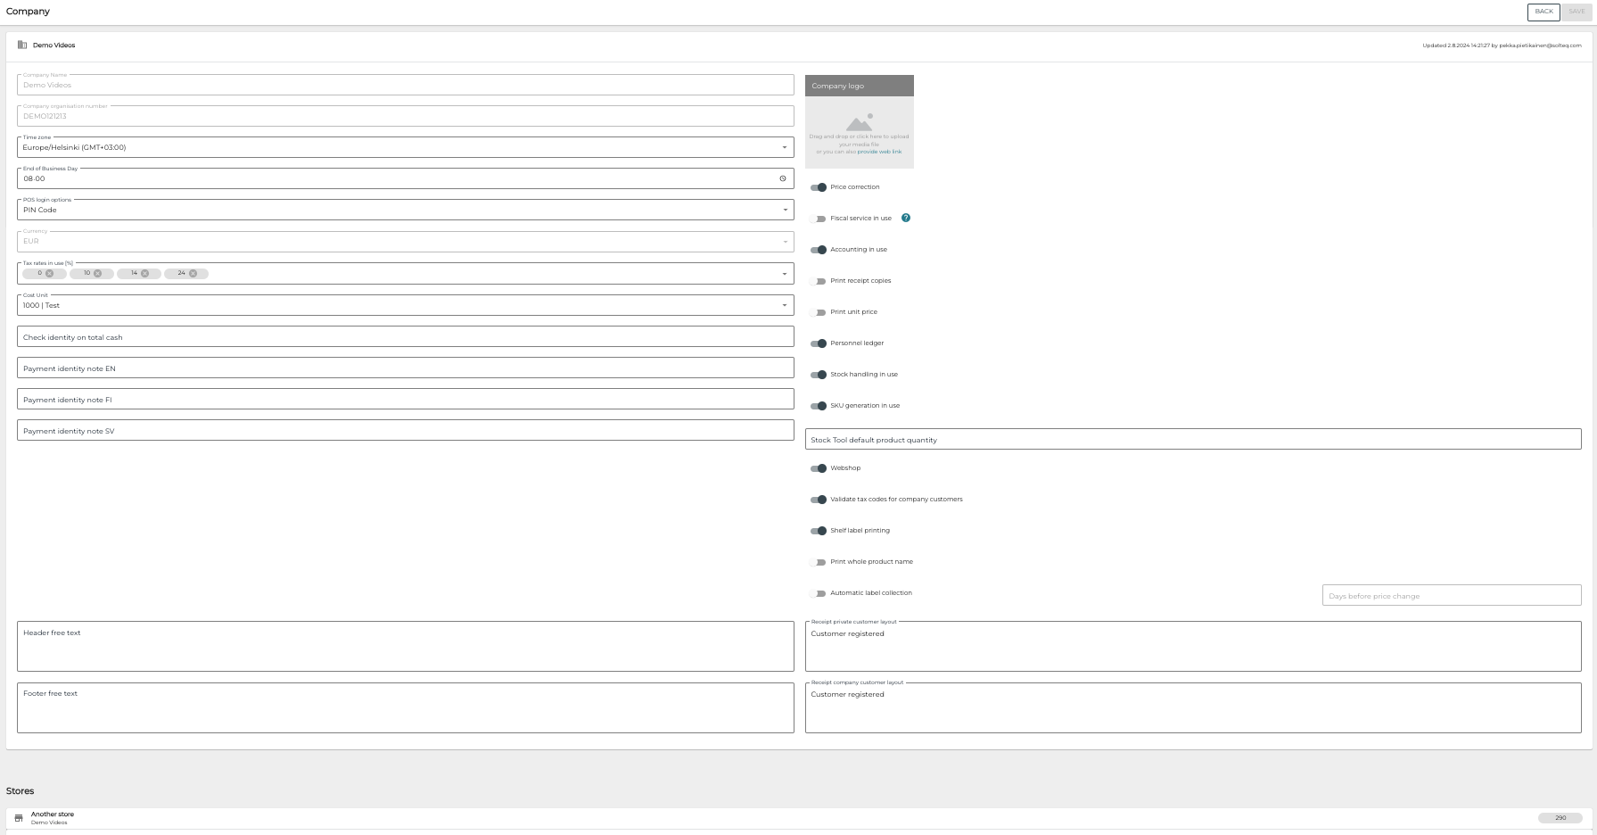Click Payment identity note EN field
Viewport: 1597px width, 835px height.
point(405,368)
